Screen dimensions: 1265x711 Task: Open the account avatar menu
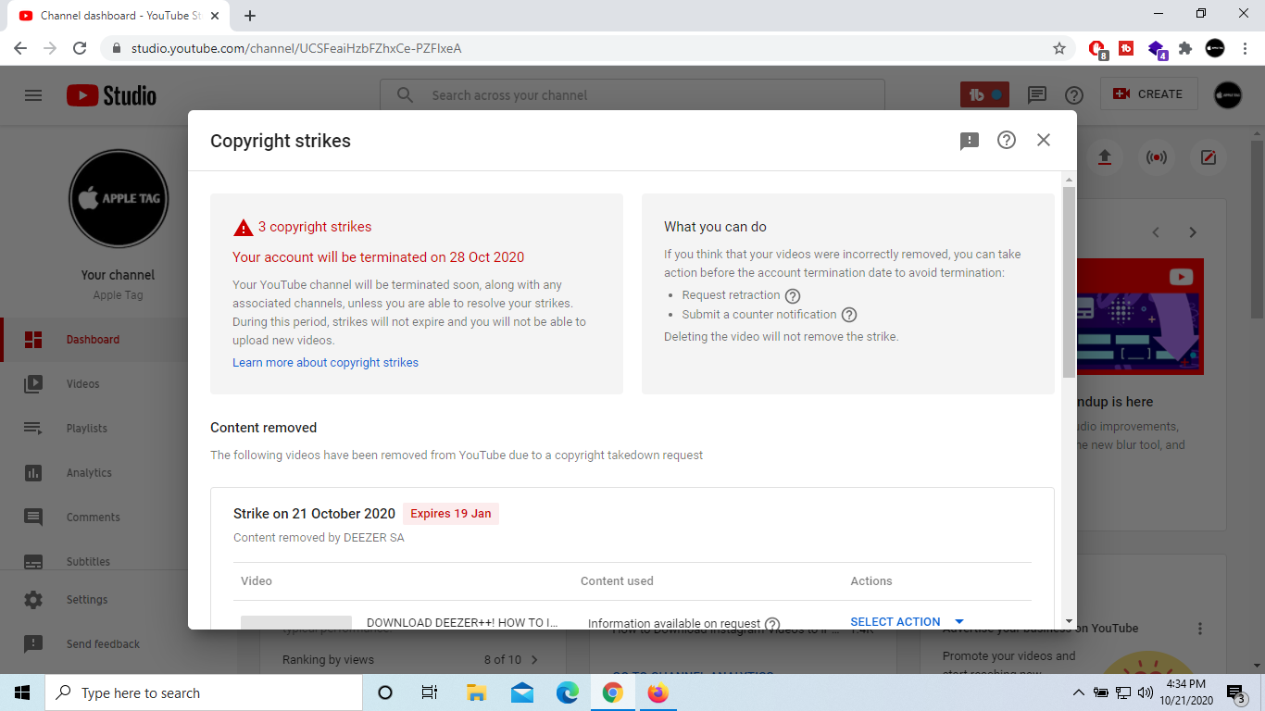(x=1228, y=94)
